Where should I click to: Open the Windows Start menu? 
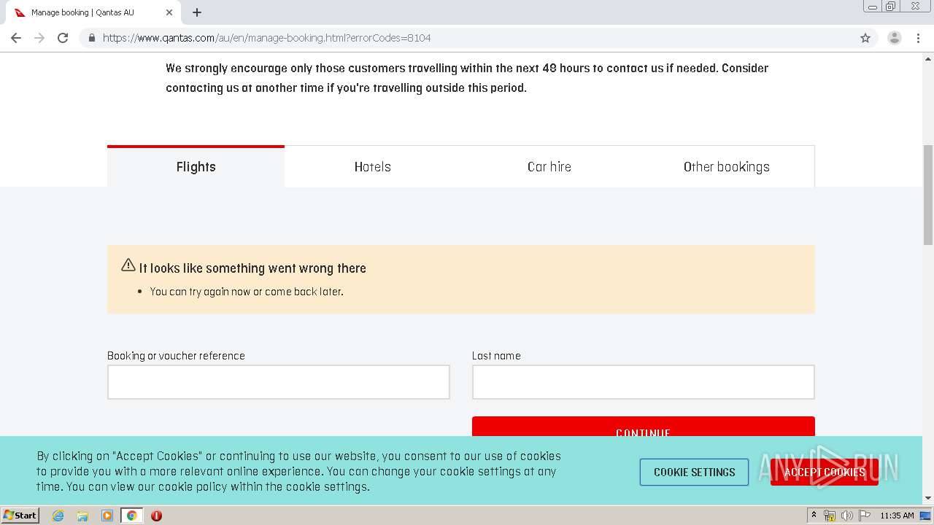point(20,515)
